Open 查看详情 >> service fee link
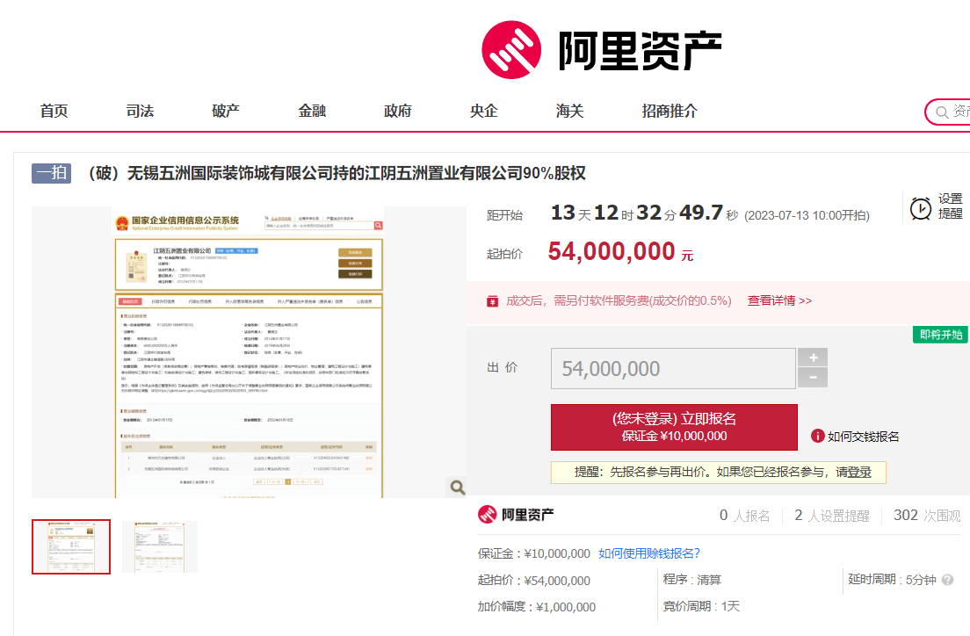 pos(779,300)
